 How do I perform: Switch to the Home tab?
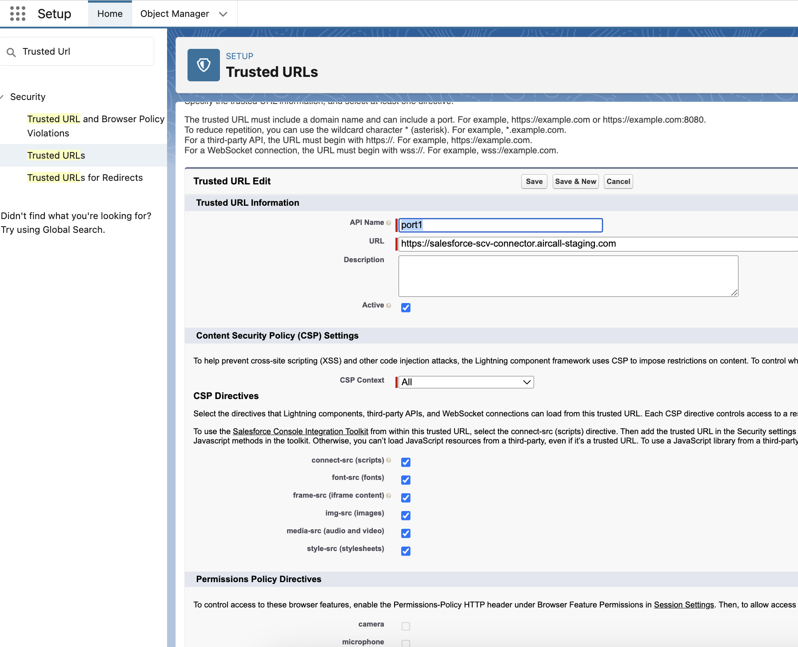tap(110, 14)
